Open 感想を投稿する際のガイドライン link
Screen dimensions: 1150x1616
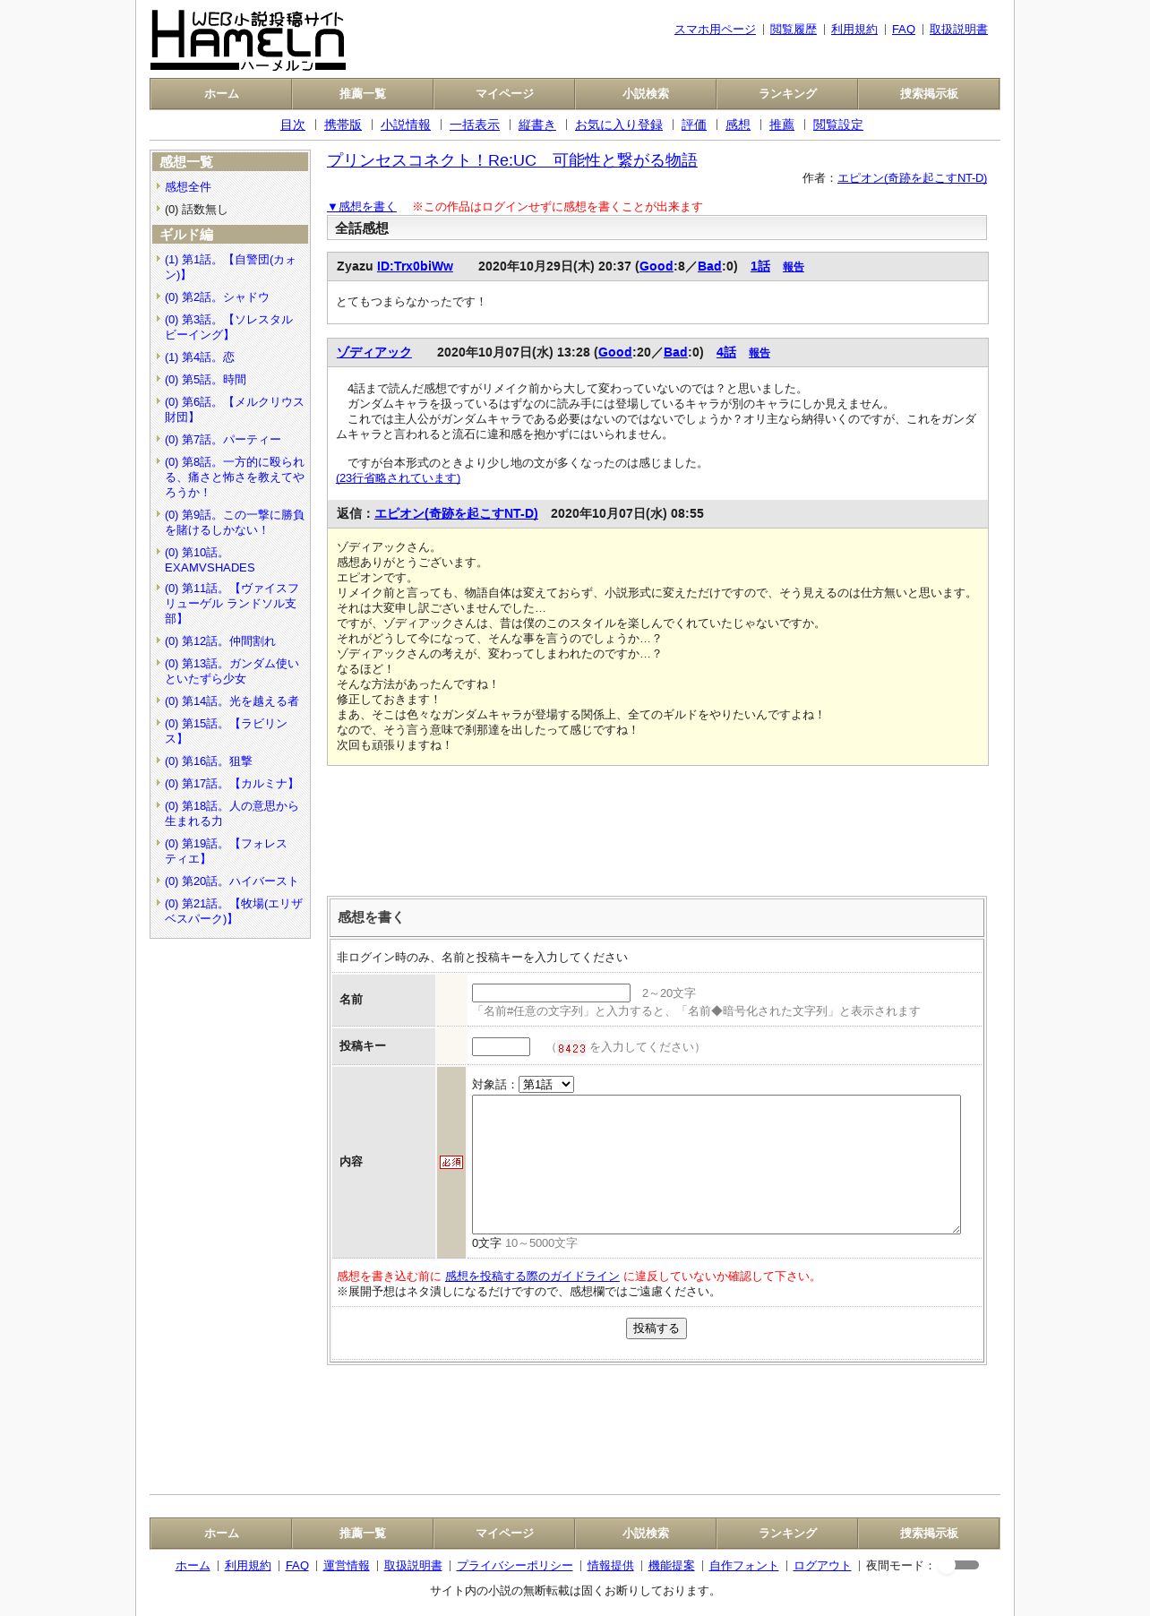(x=532, y=1276)
